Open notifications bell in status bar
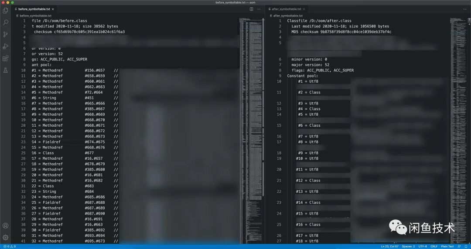The image size is (471, 249). point(466,246)
